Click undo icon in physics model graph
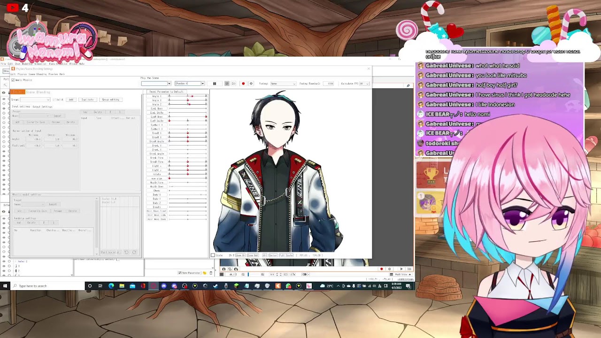This screenshot has width=601, height=338. pyautogui.click(x=126, y=252)
